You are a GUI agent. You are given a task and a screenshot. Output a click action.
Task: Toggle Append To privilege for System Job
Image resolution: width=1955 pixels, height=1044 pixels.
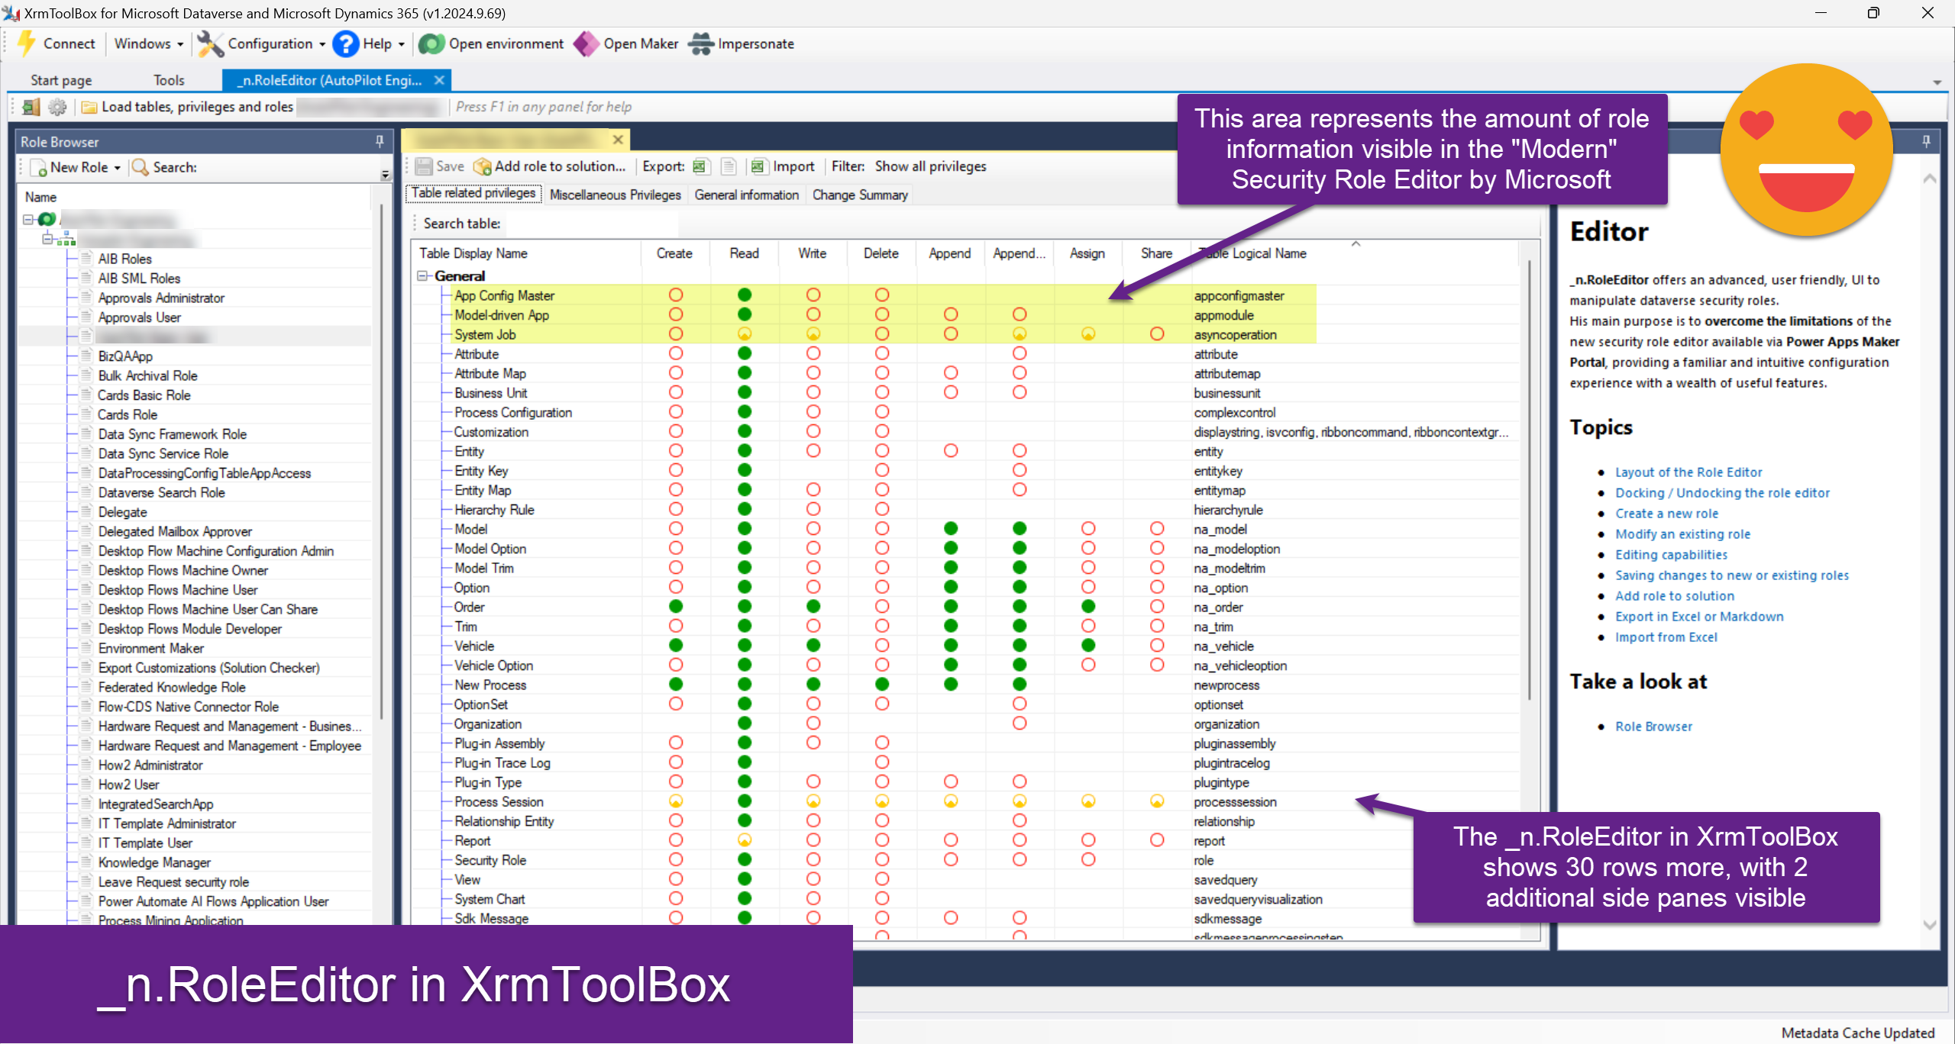(x=1020, y=333)
